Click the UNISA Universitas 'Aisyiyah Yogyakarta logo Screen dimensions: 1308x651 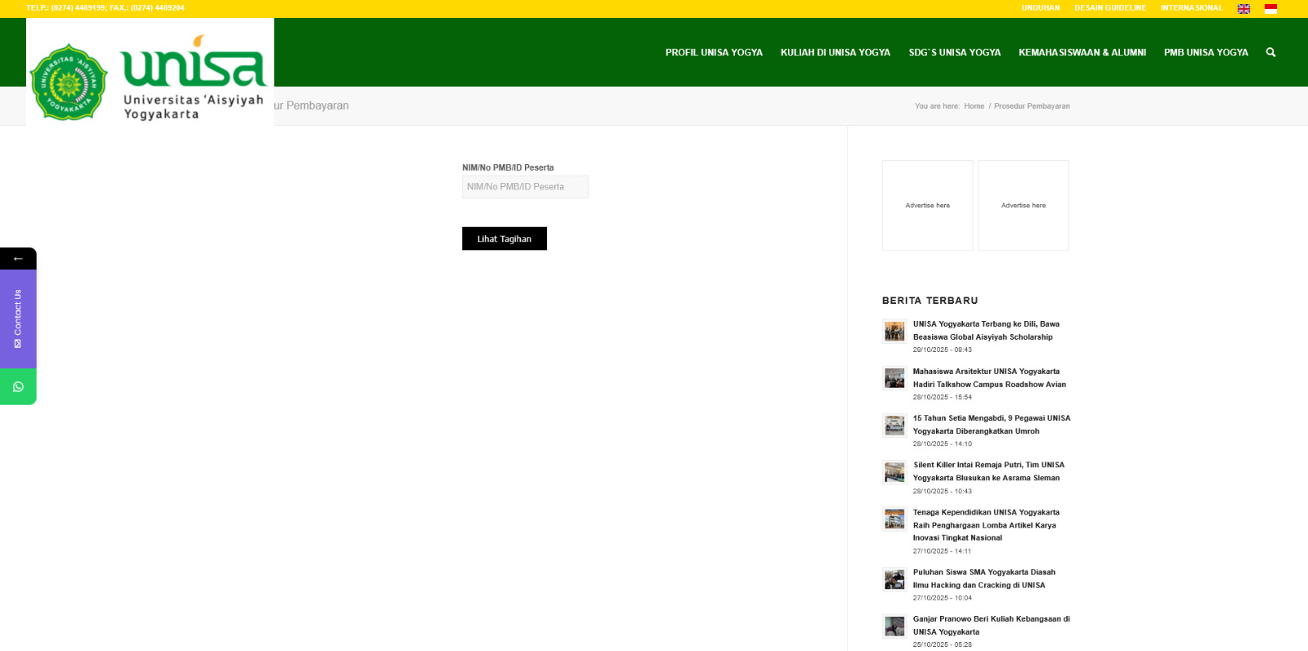tap(150, 78)
